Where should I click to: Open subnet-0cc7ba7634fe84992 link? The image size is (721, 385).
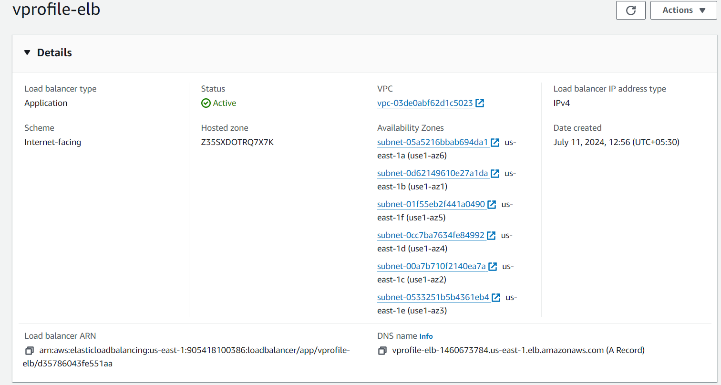point(431,235)
